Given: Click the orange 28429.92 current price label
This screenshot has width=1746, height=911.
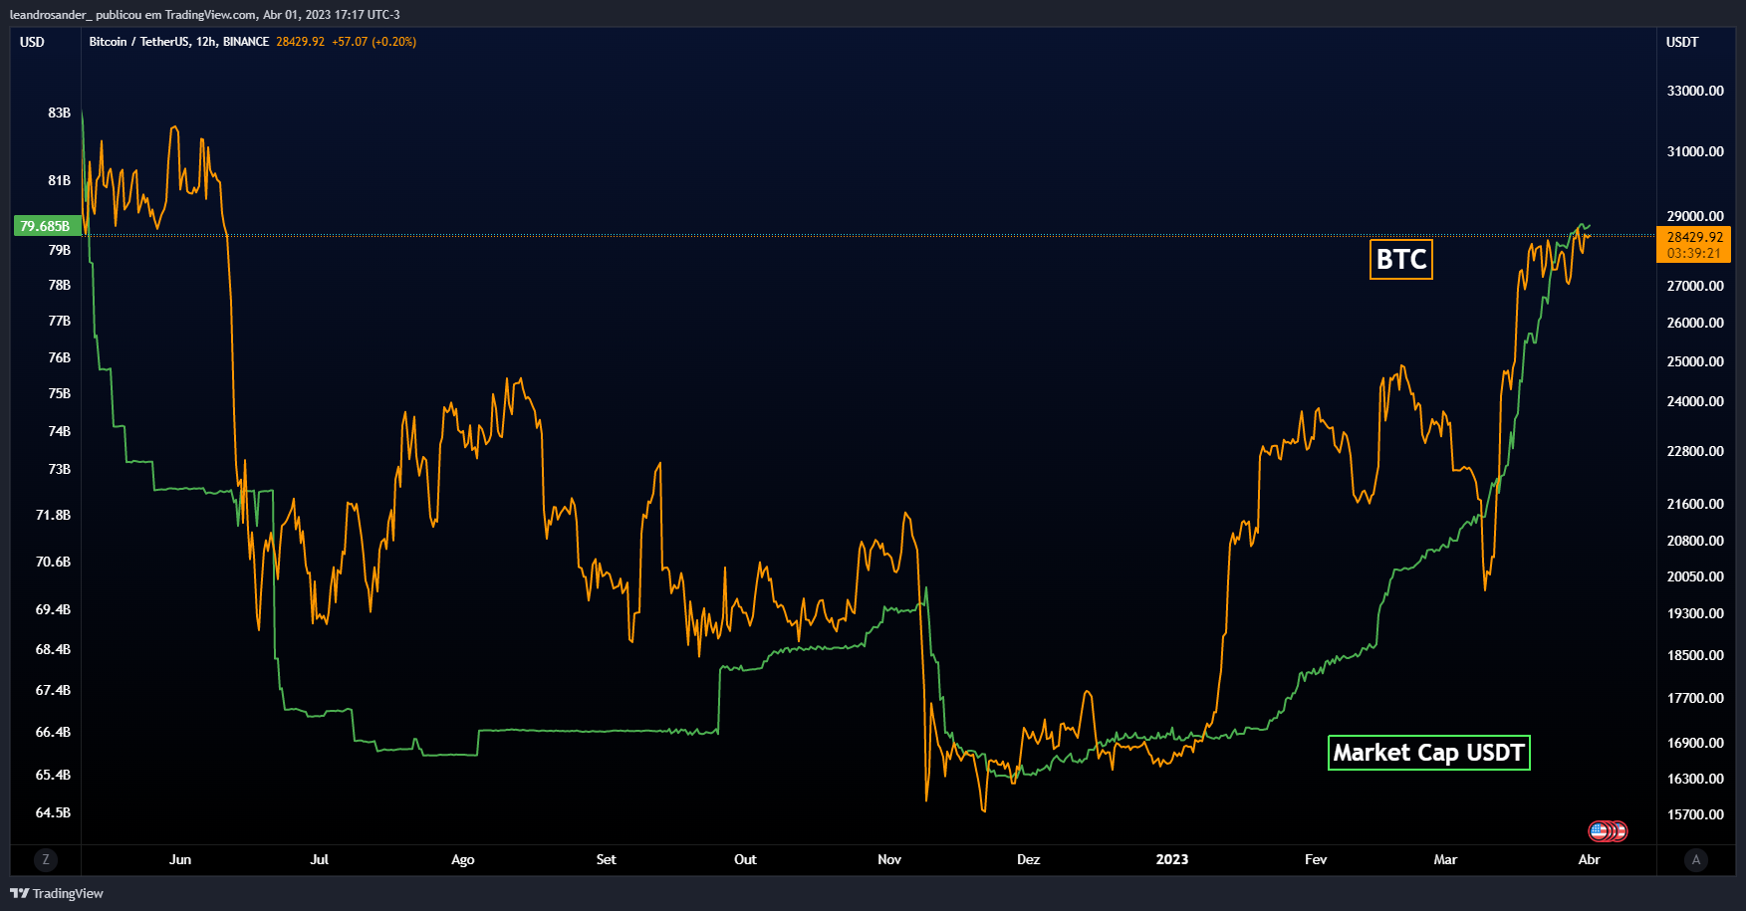Looking at the screenshot, I should pos(1694,237).
